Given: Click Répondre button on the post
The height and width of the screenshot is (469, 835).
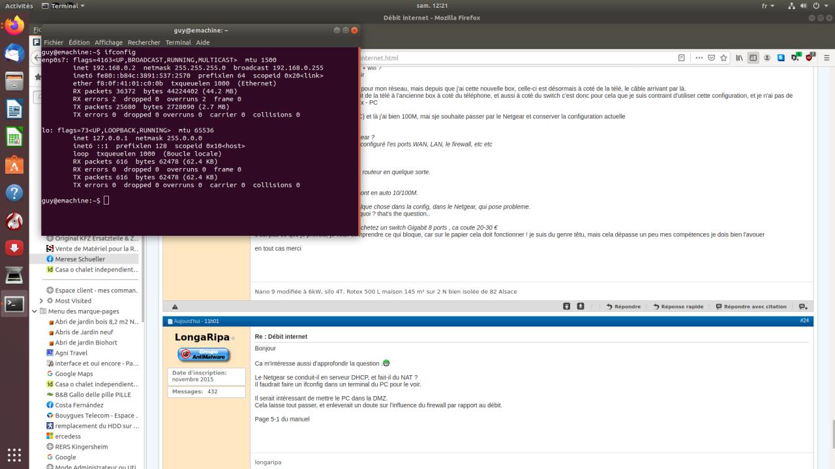Looking at the screenshot, I should point(623,307).
